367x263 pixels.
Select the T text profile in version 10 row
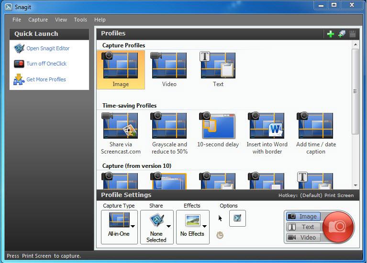click(316, 181)
